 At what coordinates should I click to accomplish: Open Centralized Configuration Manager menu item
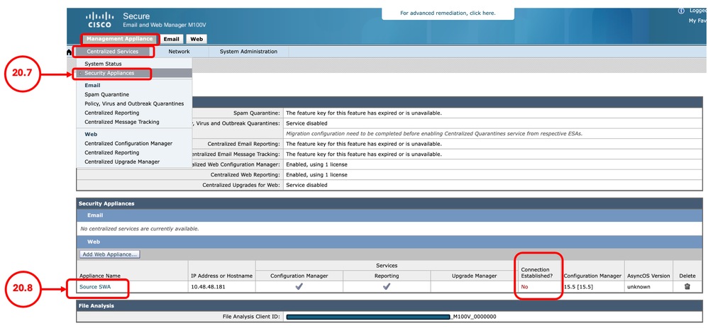click(128, 144)
